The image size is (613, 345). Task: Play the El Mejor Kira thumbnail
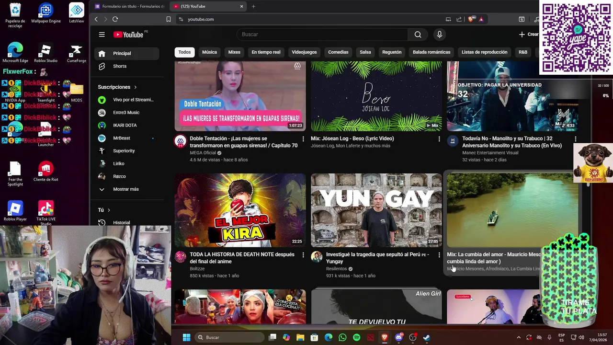(240, 210)
